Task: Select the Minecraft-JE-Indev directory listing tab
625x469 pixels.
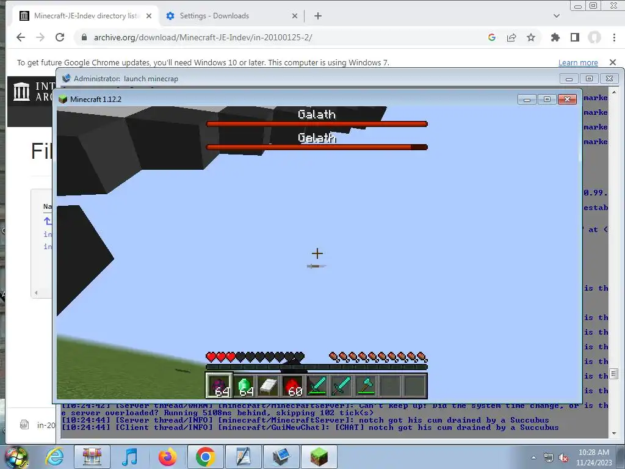Action: coord(84,16)
